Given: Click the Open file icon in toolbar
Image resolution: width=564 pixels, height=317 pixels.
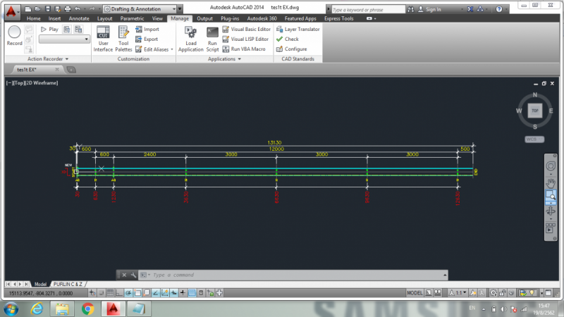Looking at the screenshot, I should coord(37,9).
